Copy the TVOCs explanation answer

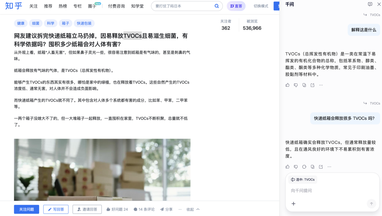click(x=304, y=85)
